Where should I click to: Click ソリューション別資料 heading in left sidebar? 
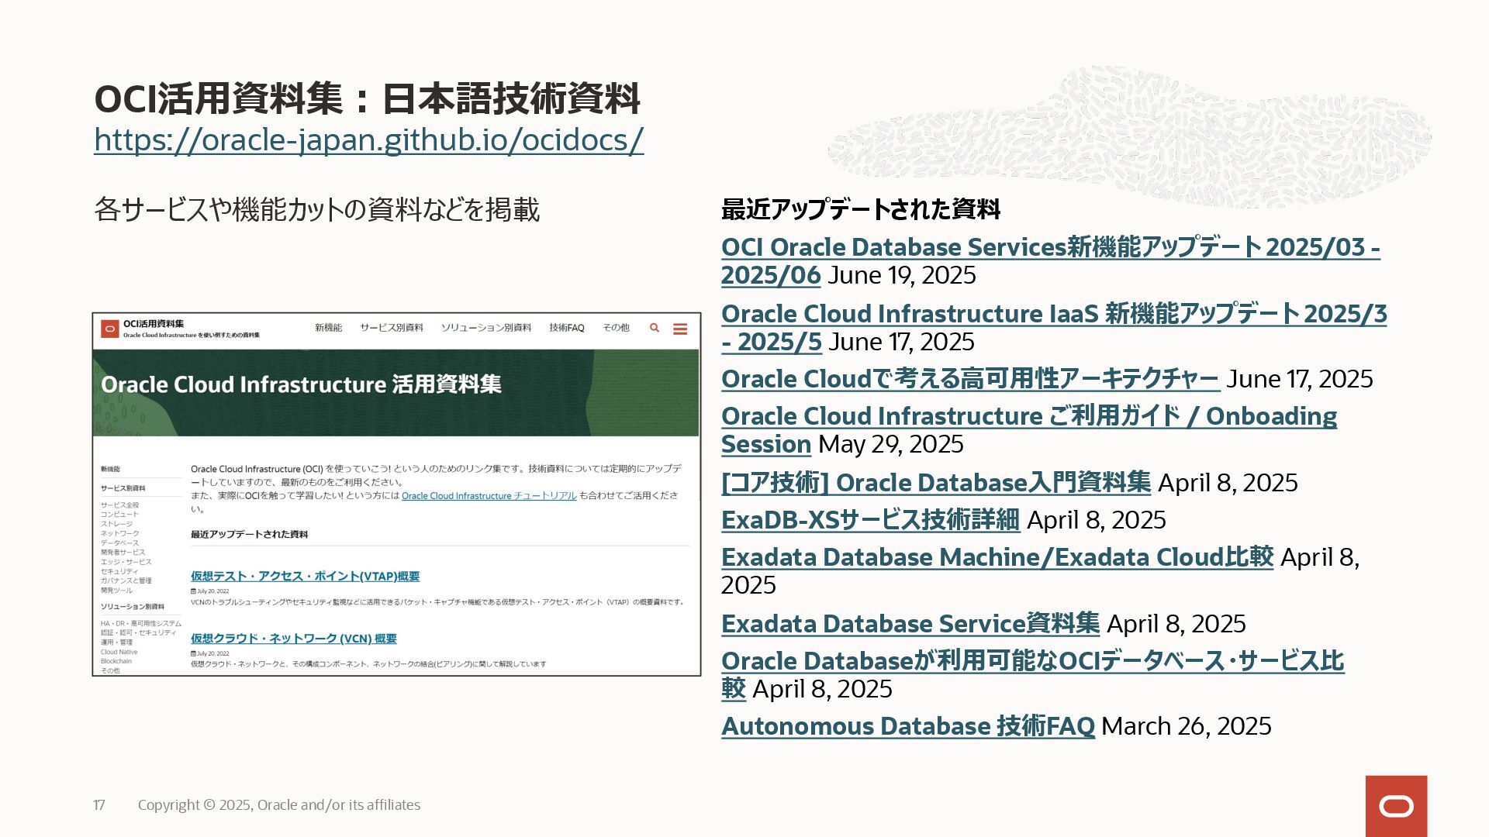click(x=132, y=607)
